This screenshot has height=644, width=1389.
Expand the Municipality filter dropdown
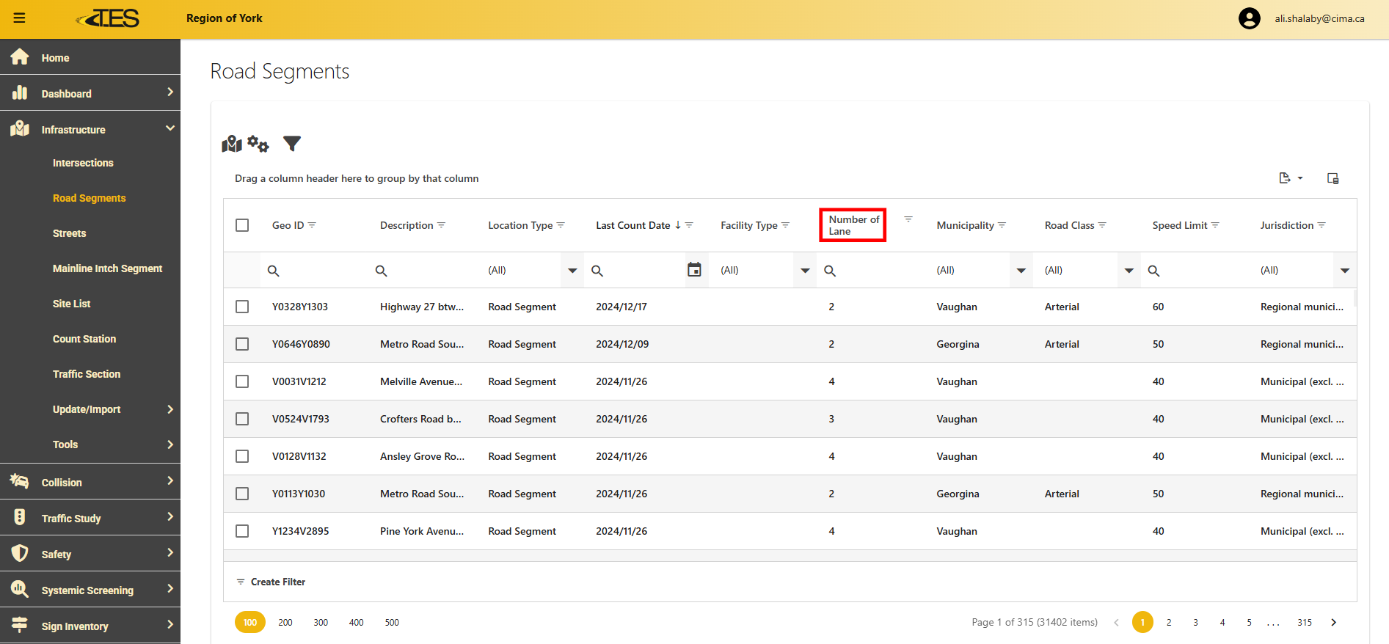coord(1021,271)
